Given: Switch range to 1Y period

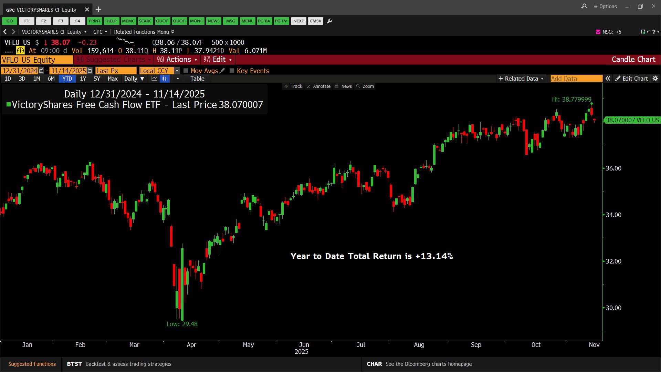Looking at the screenshot, I should 83,79.
